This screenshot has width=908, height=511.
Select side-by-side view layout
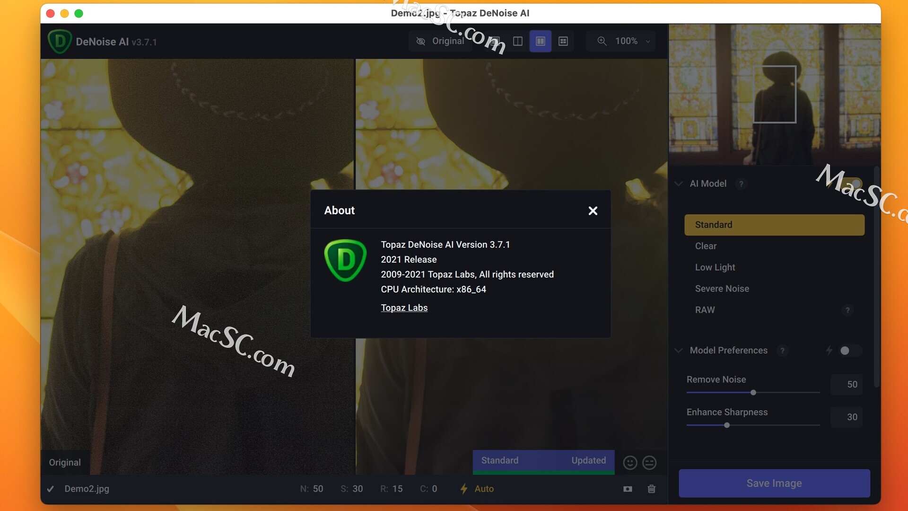541,41
